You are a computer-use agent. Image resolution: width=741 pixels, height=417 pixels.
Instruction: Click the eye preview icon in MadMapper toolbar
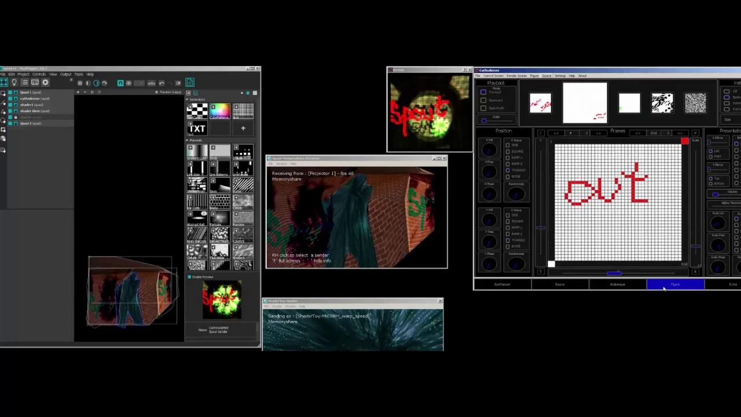tap(129, 83)
